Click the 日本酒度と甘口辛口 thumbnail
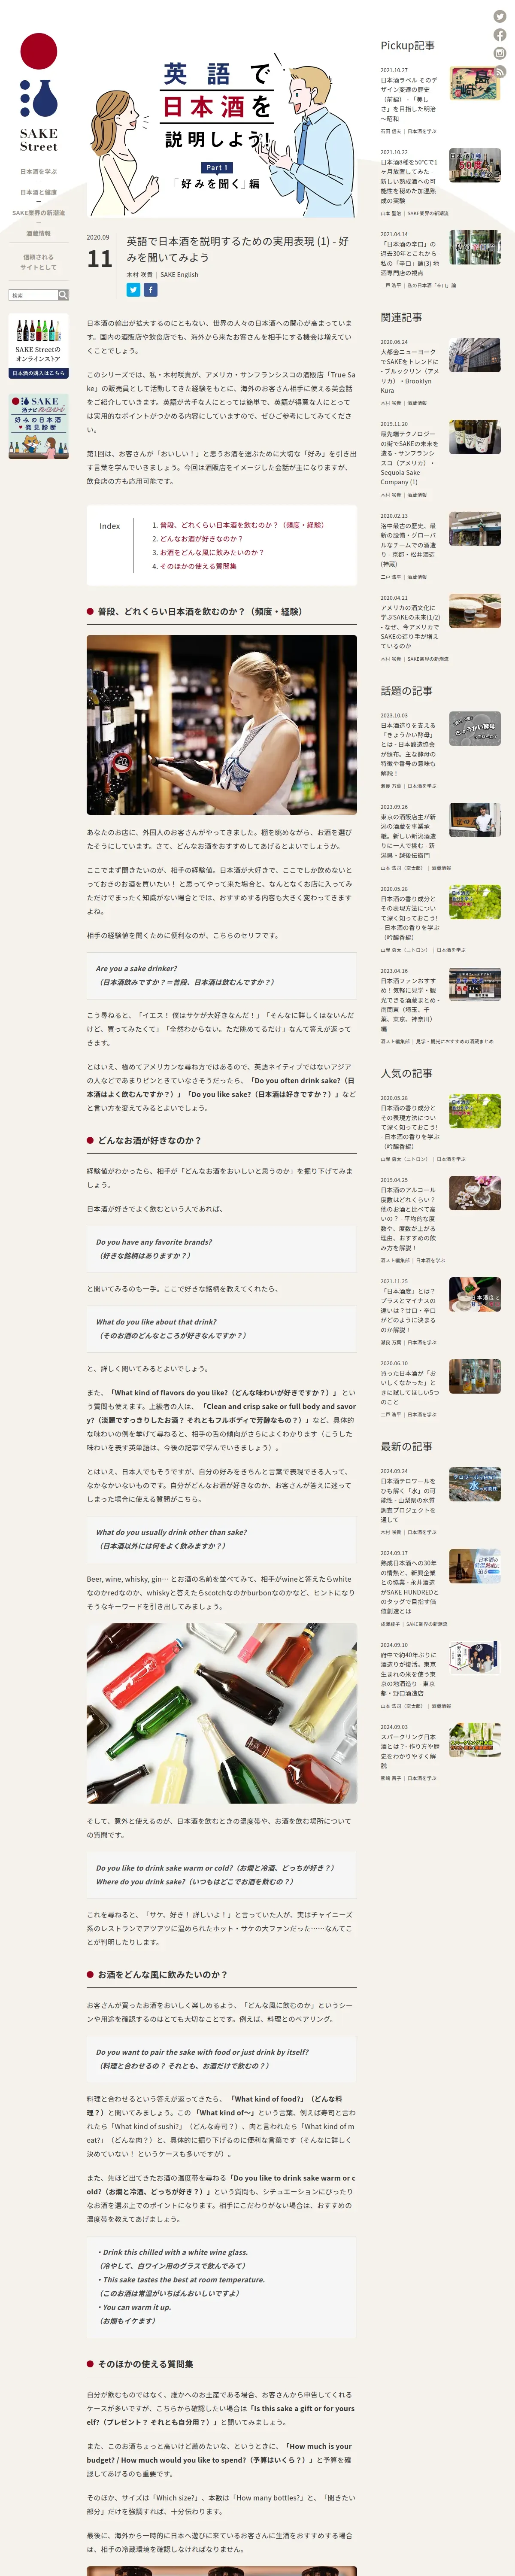The image size is (515, 2576). 475,1294
